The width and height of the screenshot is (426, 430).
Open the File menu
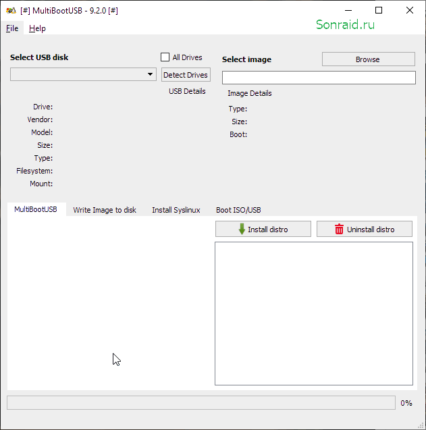pos(12,28)
